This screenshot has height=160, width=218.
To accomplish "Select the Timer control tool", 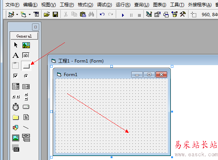I will point(15,107).
